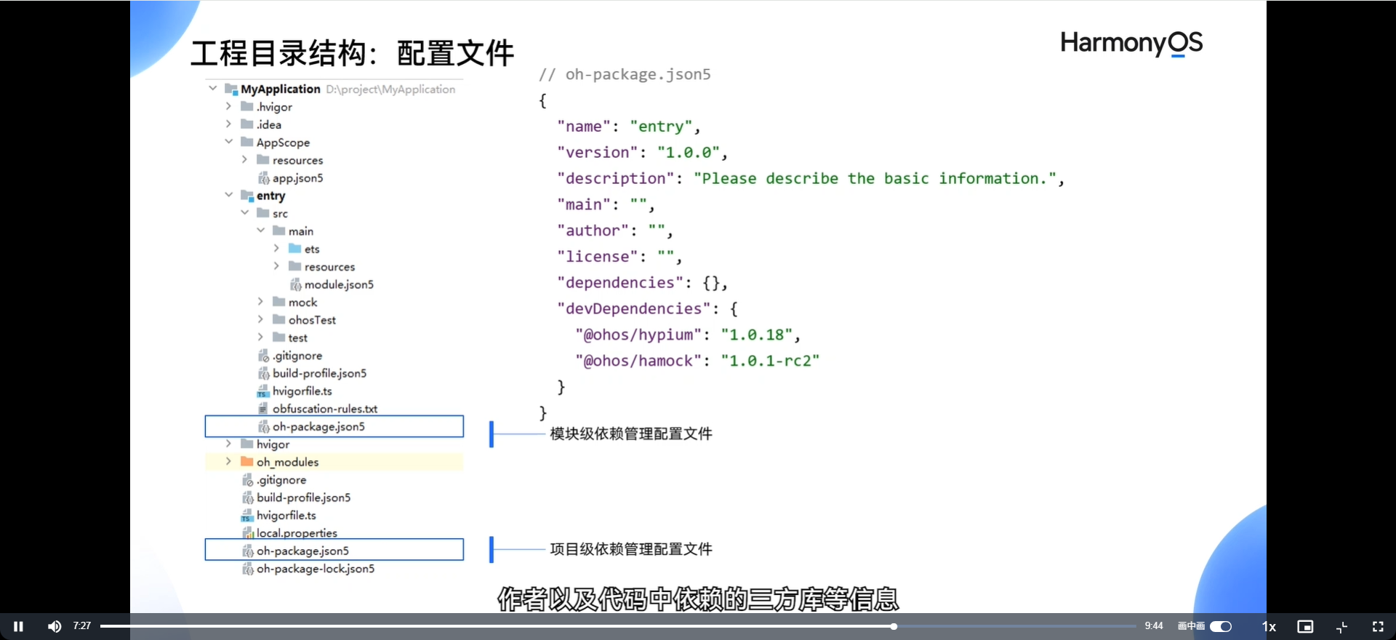The image size is (1396, 640).
Task: Click the app.json5 file icon
Action: coord(264,177)
